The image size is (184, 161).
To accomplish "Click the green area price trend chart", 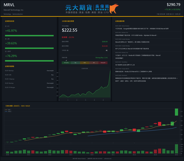I will coord(85,84).
